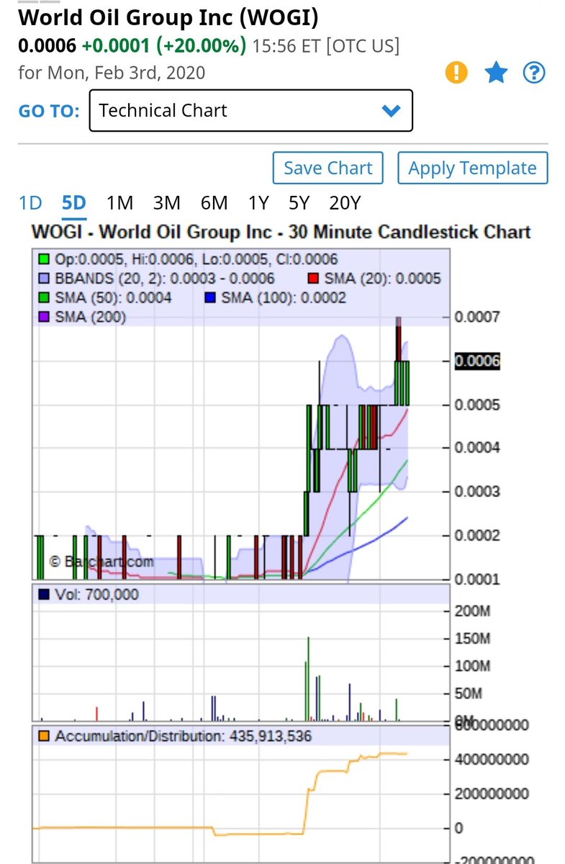Click the World Oil Group Inc (WOGI) title
The width and height of the screenshot is (565, 864).
(x=168, y=17)
